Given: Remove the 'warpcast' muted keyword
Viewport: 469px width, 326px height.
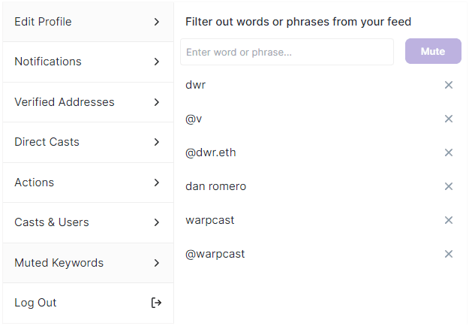Looking at the screenshot, I should pos(449,220).
